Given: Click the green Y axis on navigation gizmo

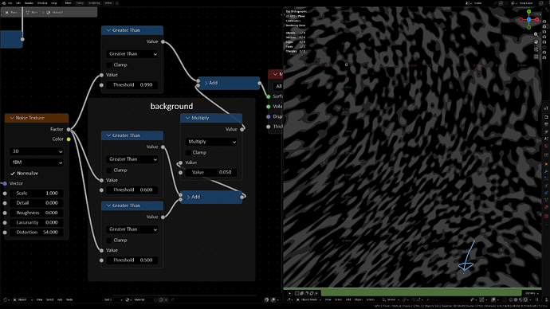Looking at the screenshot, I should pyautogui.click(x=528, y=12).
